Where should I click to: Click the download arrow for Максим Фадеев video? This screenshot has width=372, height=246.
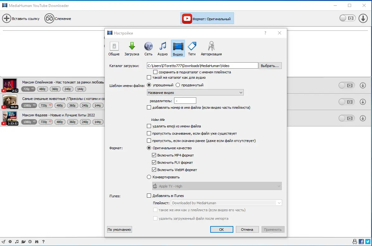tap(363, 118)
